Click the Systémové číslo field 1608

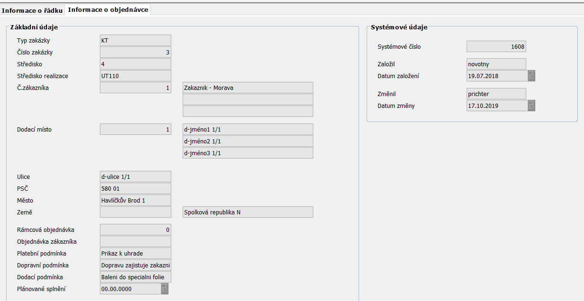496,46
